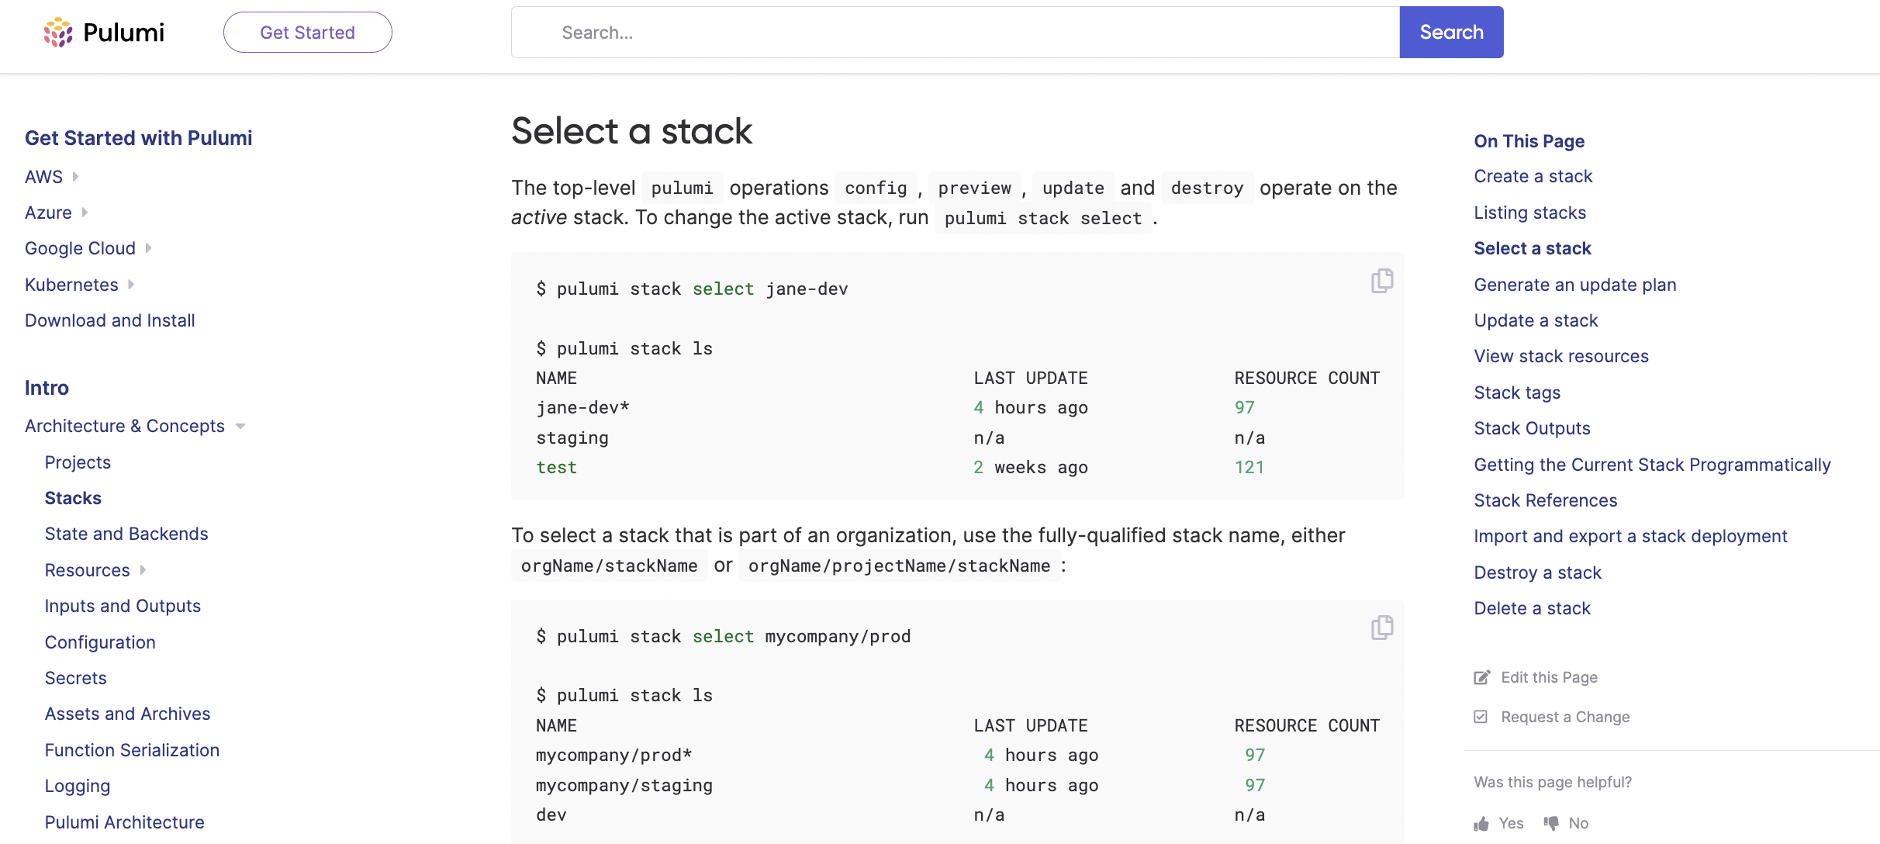Click the Generate an update plan link
This screenshot has height=844, width=1880.
(x=1575, y=284)
